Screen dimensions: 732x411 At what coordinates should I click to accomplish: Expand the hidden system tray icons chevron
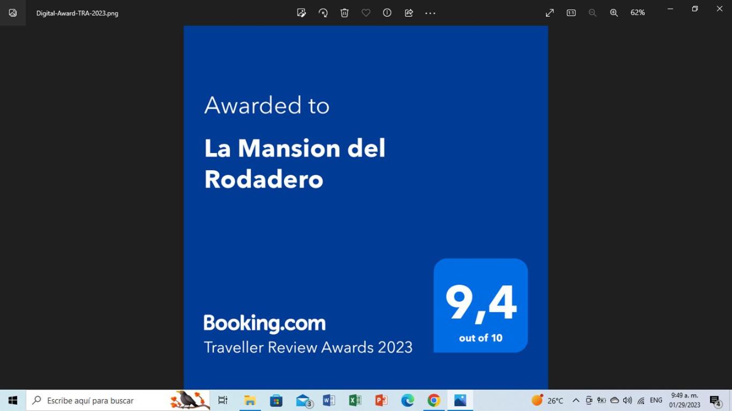[x=576, y=400]
